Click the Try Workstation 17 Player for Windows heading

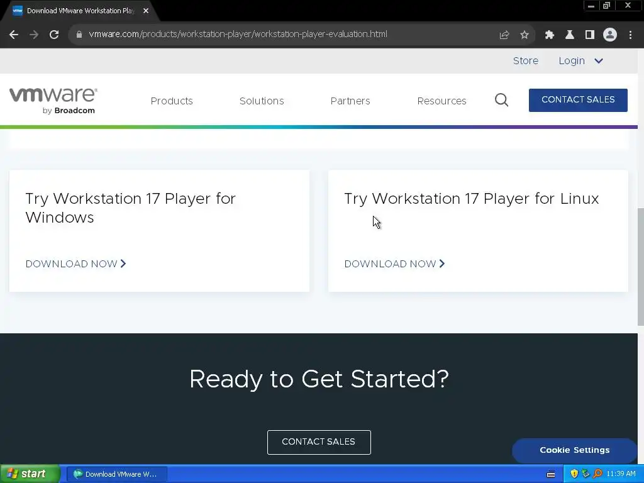131,208
